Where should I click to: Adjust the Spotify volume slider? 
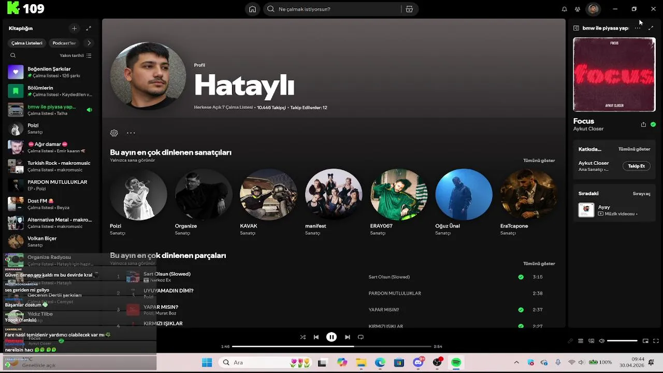coord(622,341)
